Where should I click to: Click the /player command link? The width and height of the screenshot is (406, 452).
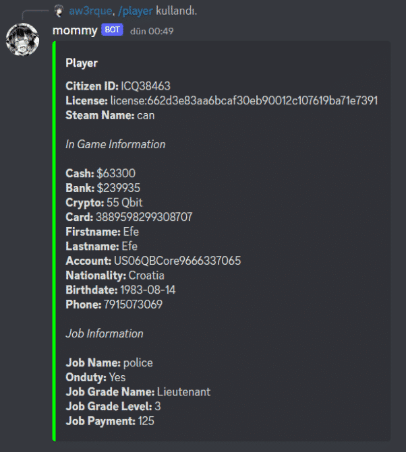click(135, 11)
